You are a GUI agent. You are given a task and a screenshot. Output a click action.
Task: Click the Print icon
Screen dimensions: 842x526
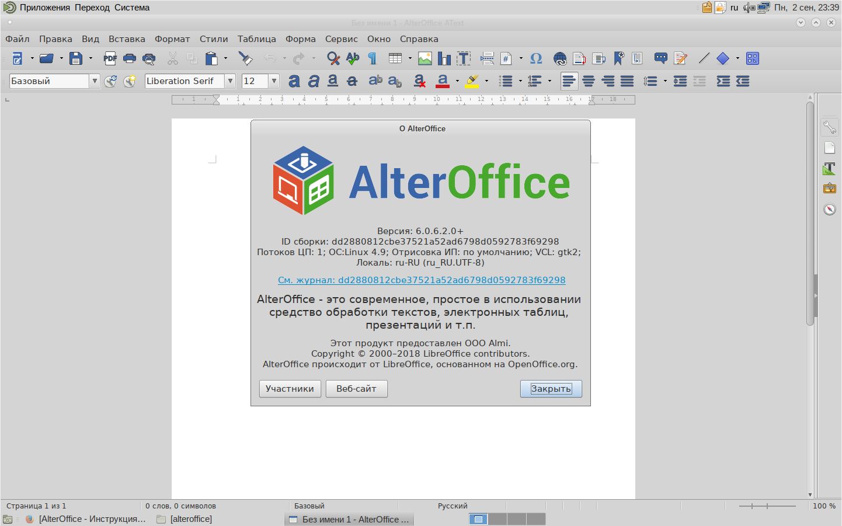tap(130, 58)
